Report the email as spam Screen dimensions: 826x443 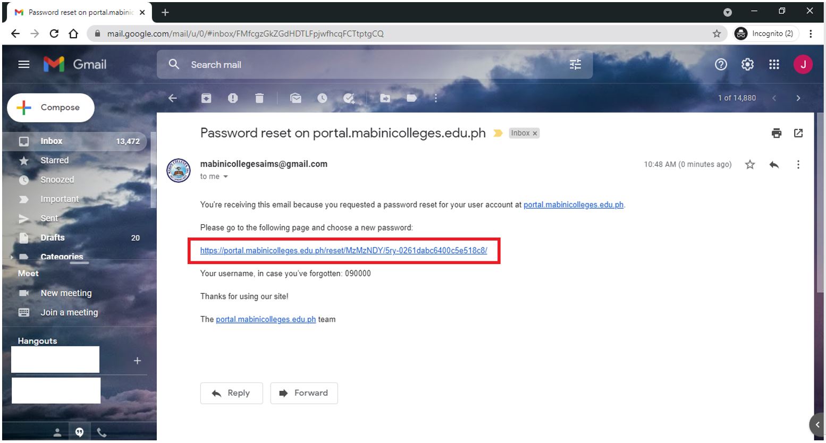pyautogui.click(x=233, y=98)
